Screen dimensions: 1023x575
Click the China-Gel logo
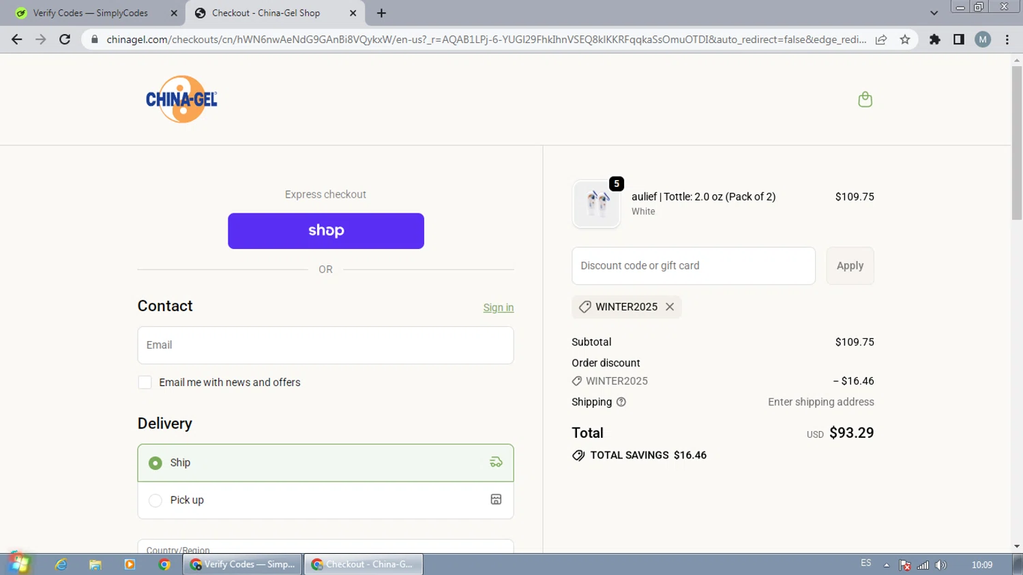point(181,100)
